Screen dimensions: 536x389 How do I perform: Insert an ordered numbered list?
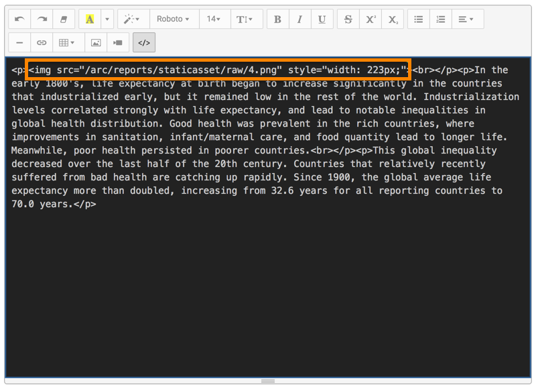[x=440, y=19]
